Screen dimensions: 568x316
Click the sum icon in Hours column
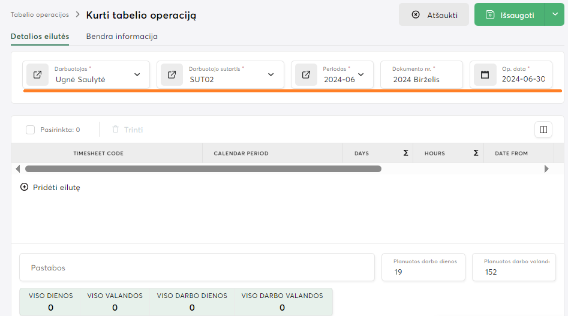[x=476, y=154]
